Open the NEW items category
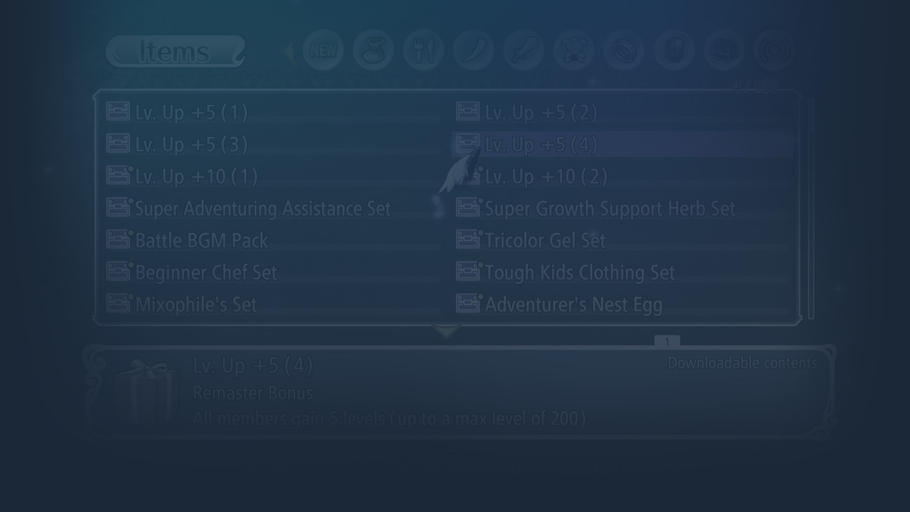Image resolution: width=910 pixels, height=512 pixels. tap(323, 51)
